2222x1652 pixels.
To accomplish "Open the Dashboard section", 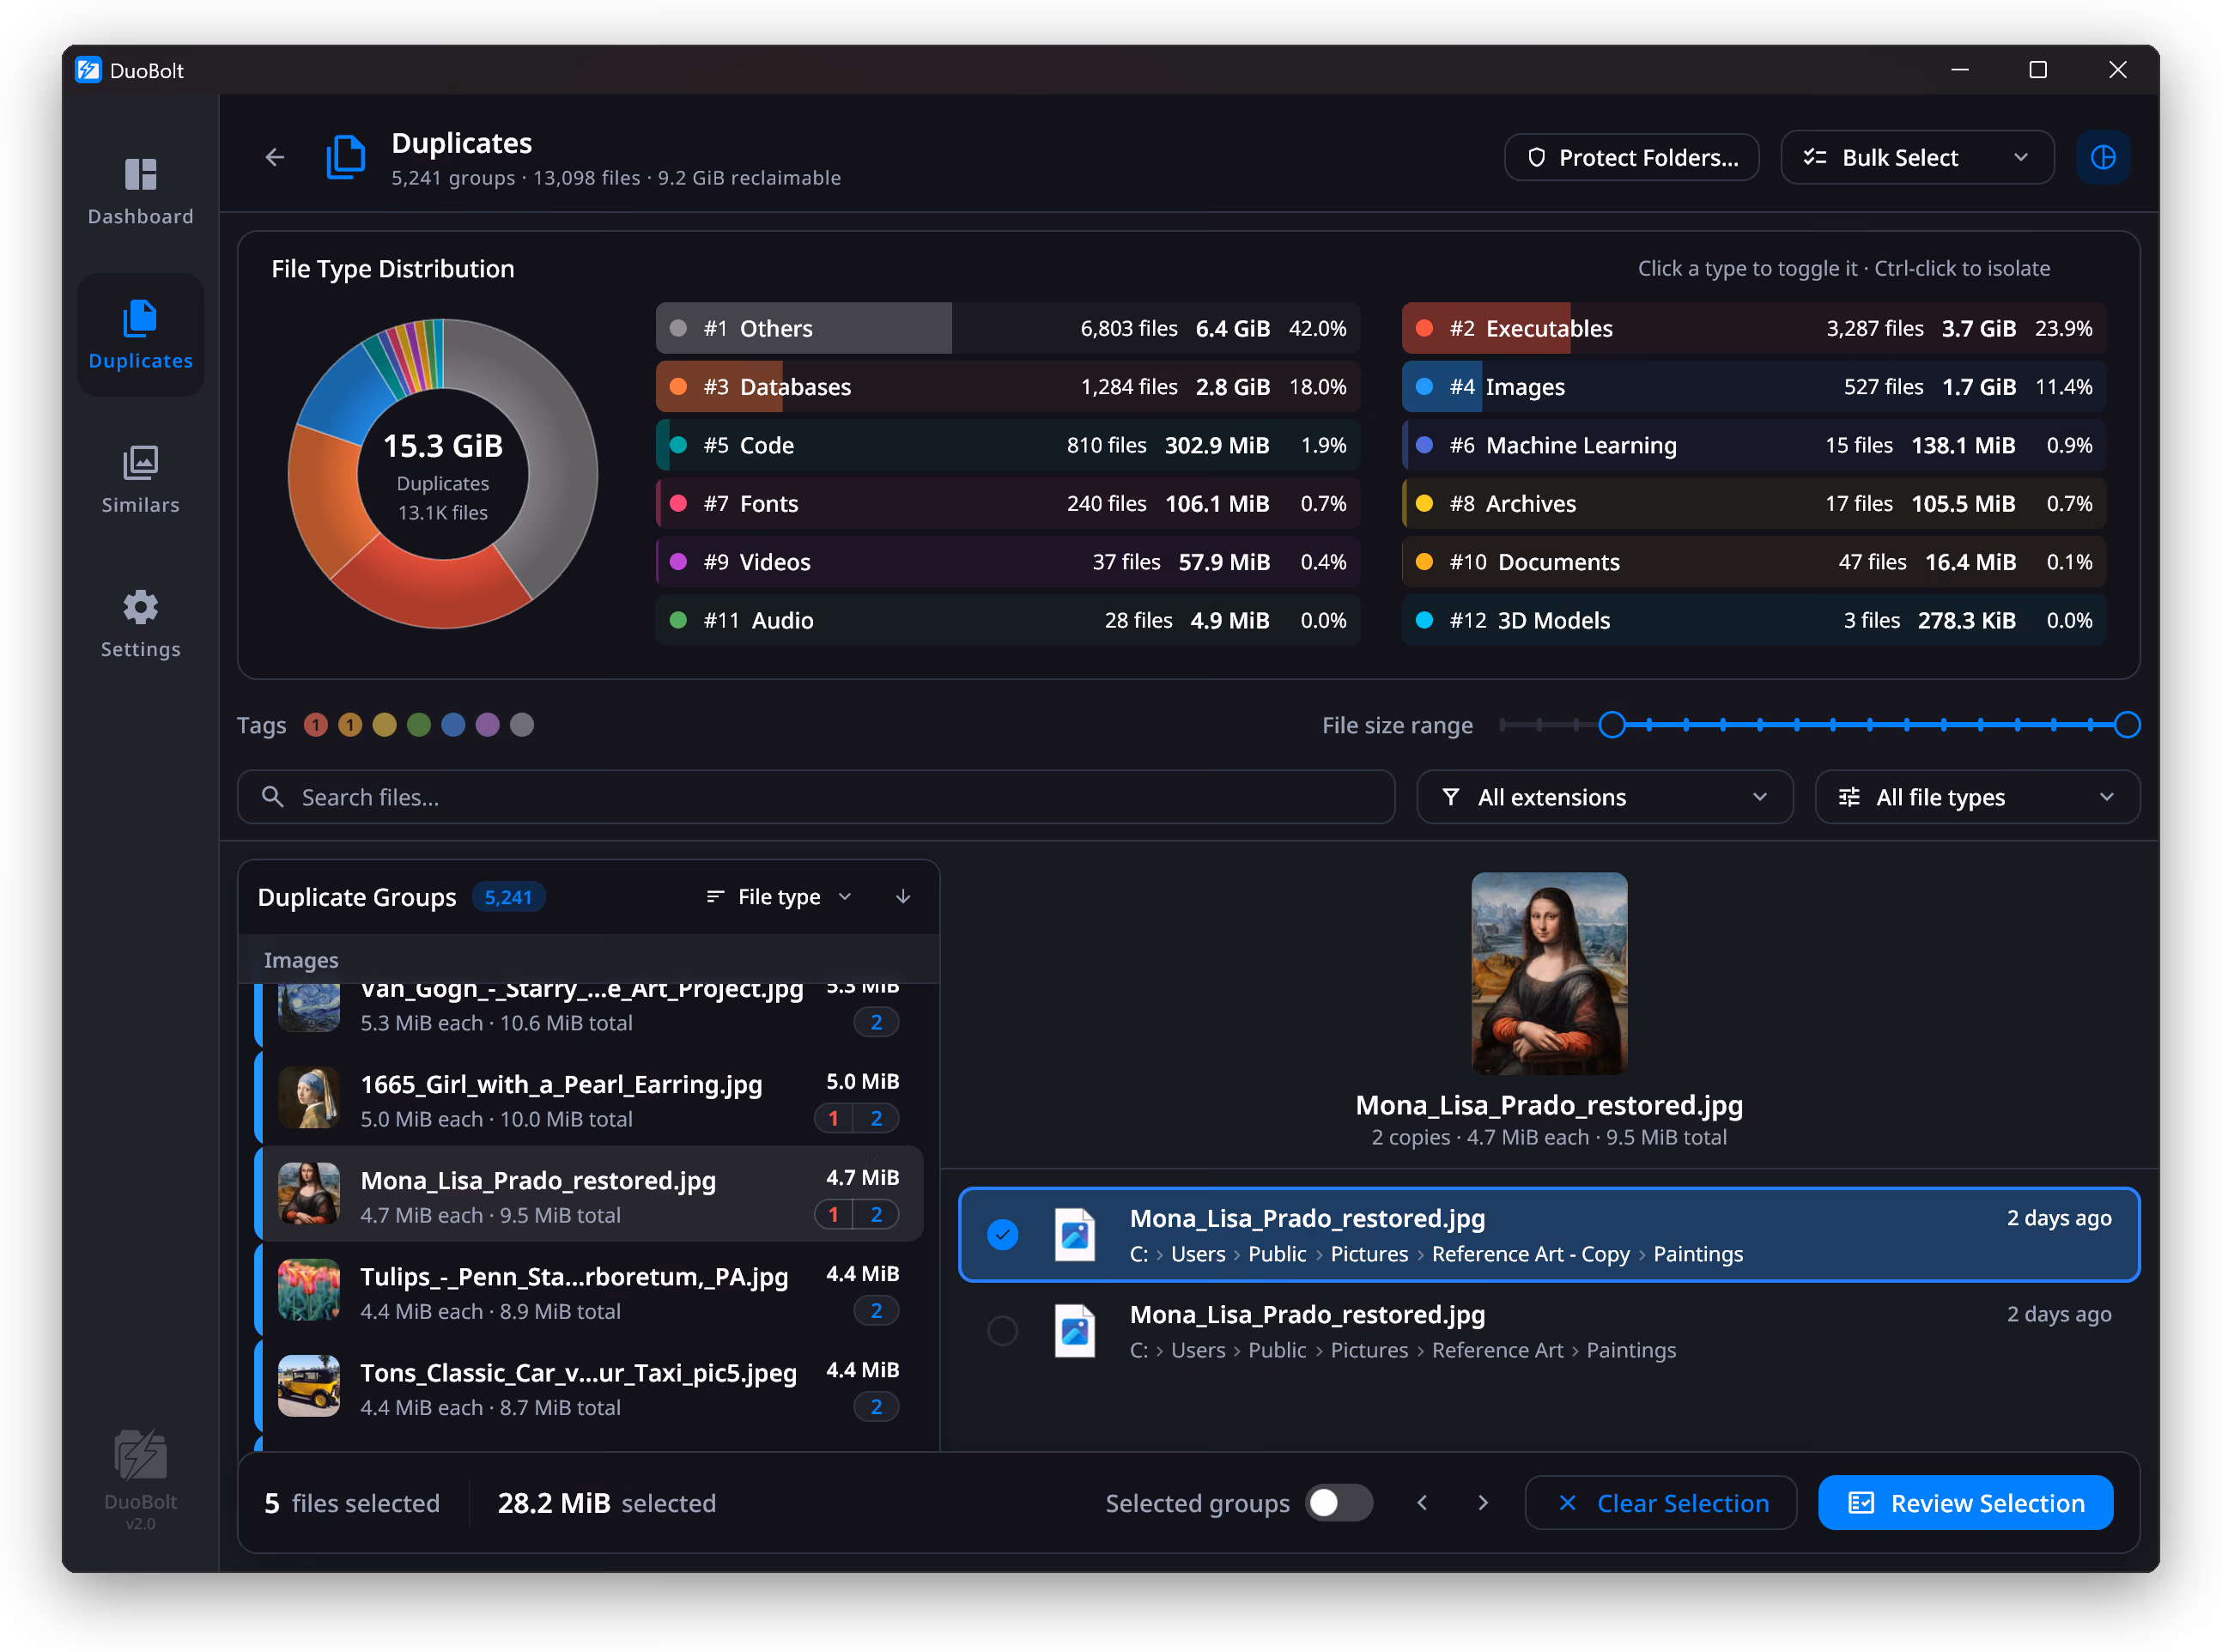I will (x=140, y=192).
